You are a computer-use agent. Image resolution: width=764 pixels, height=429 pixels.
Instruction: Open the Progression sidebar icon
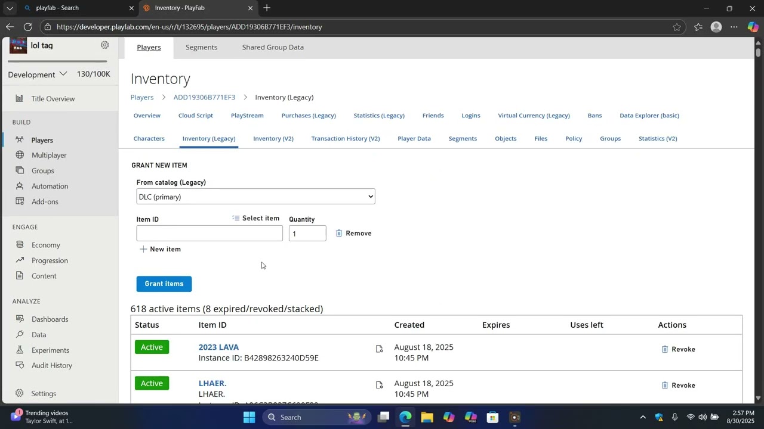point(20,260)
